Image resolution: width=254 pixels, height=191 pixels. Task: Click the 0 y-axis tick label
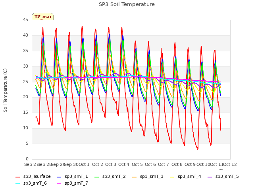[27, 159]
